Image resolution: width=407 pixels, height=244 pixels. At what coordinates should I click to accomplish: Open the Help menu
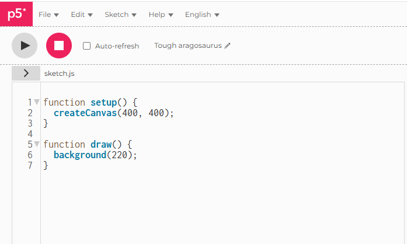161,15
